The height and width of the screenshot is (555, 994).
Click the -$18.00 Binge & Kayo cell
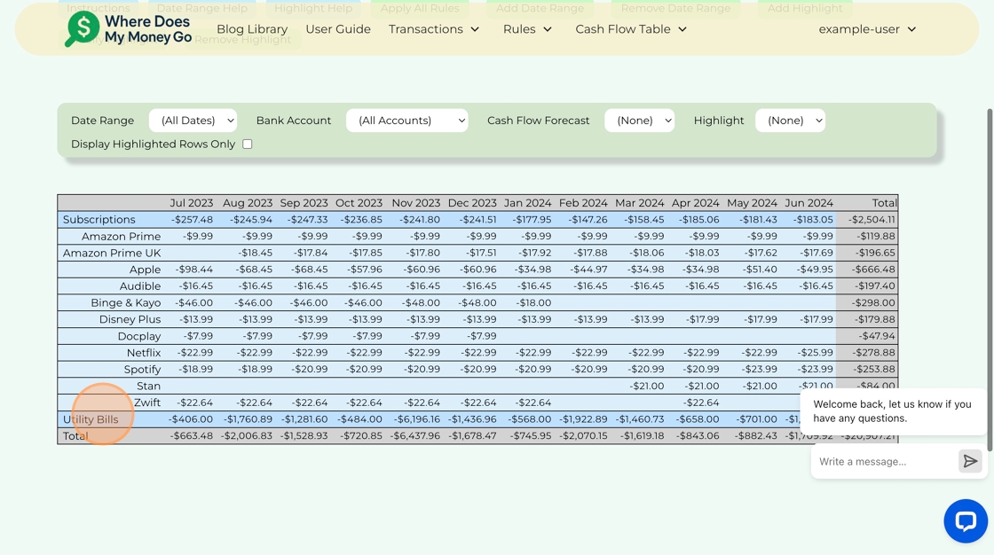pos(533,303)
